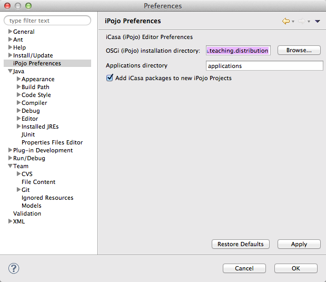
Task: Click Restore Defaults button
Action: [x=241, y=245]
